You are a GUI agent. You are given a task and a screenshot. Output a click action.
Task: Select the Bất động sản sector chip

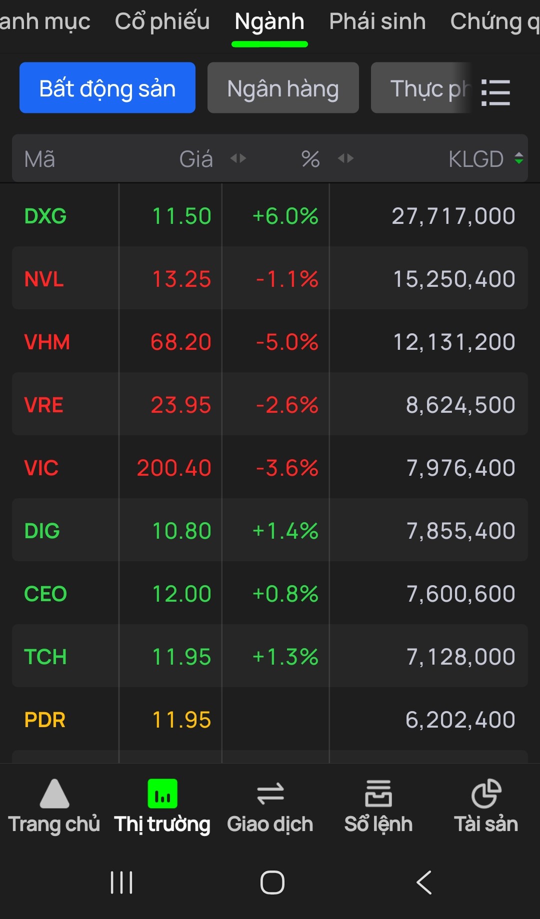(x=107, y=88)
